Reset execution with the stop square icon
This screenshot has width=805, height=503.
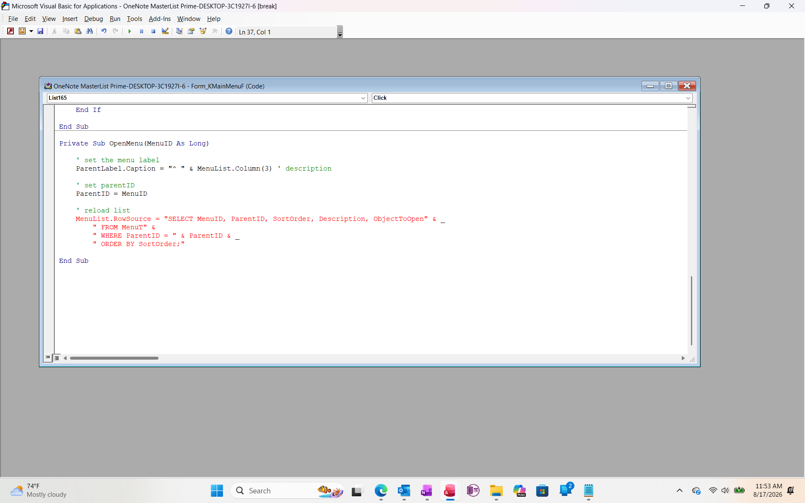153,31
